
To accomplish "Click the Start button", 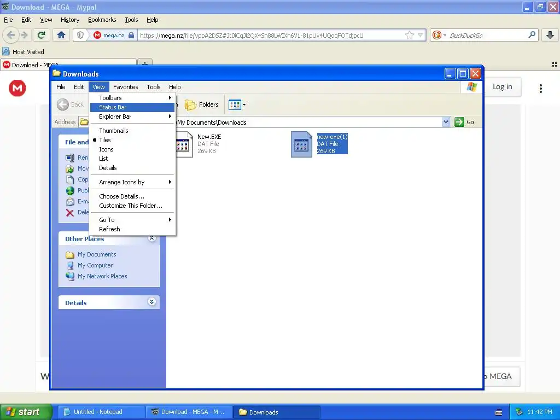I will coord(26,412).
